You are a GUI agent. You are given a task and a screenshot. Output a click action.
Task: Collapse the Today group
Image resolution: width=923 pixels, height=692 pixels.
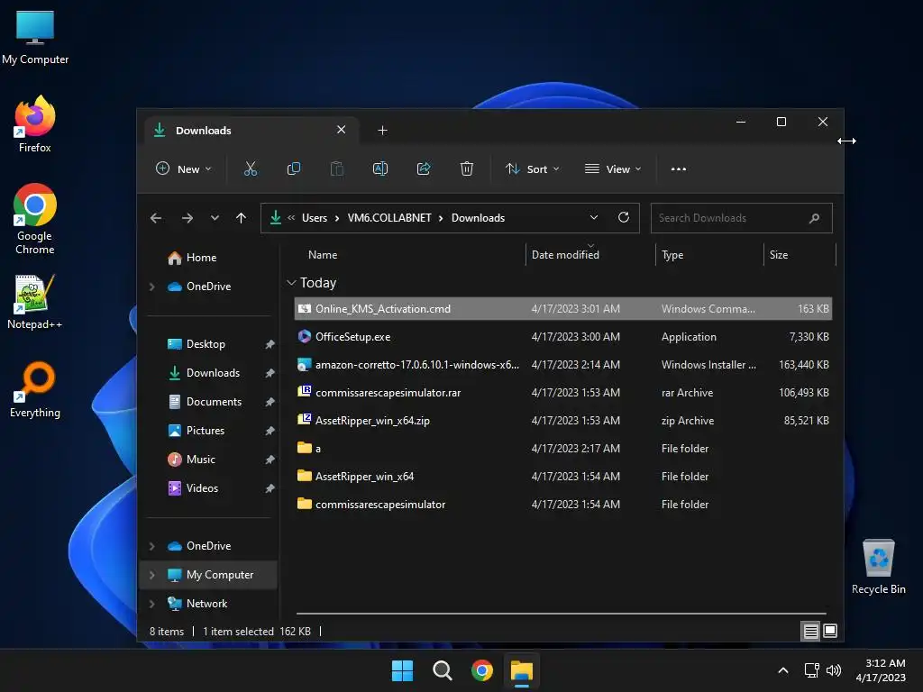tap(291, 283)
